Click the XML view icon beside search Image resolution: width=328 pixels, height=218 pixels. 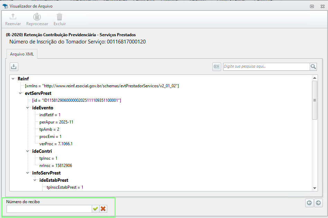[217, 67]
